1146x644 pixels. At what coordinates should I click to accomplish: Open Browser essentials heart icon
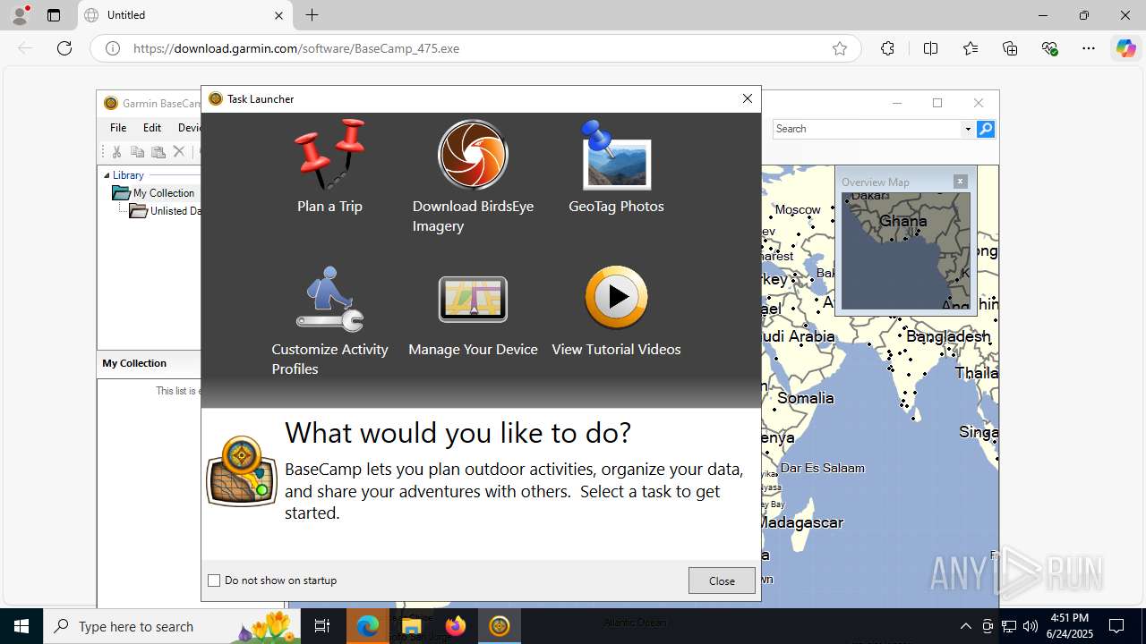[x=1049, y=48]
